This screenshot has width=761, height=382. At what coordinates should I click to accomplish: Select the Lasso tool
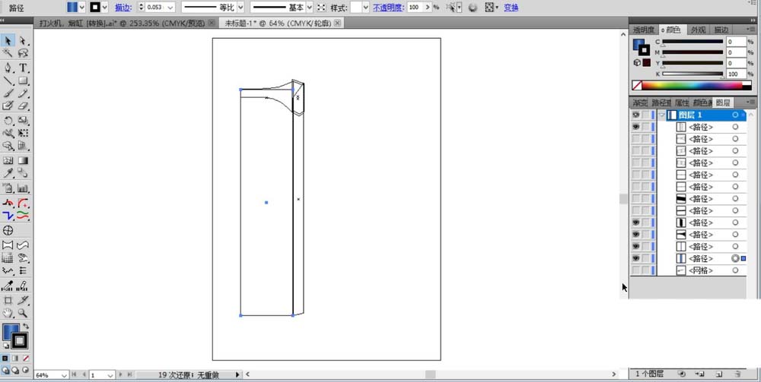23,52
